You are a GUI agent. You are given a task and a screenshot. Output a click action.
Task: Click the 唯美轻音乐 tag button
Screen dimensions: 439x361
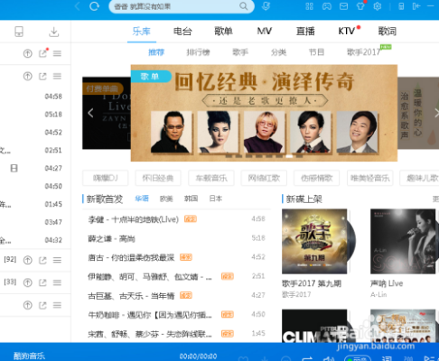[370, 178]
